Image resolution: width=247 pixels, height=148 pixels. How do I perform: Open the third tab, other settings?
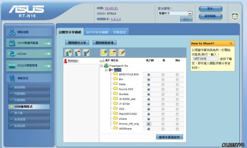coord(120,32)
